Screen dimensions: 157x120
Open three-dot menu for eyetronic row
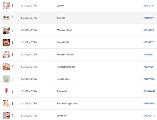pyautogui.click(x=13, y=116)
